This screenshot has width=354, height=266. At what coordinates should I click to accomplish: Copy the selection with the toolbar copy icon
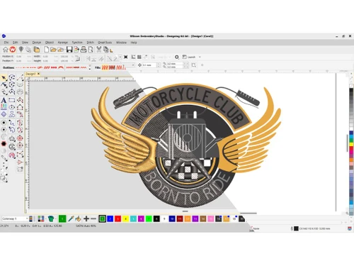click(105, 50)
